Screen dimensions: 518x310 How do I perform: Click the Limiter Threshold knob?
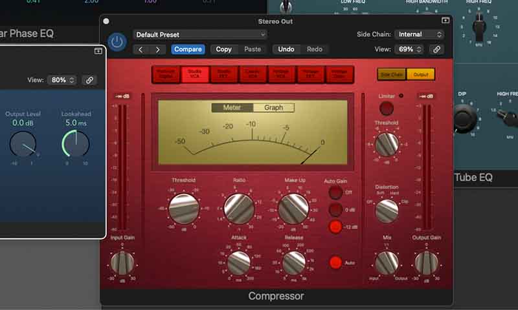click(x=387, y=145)
